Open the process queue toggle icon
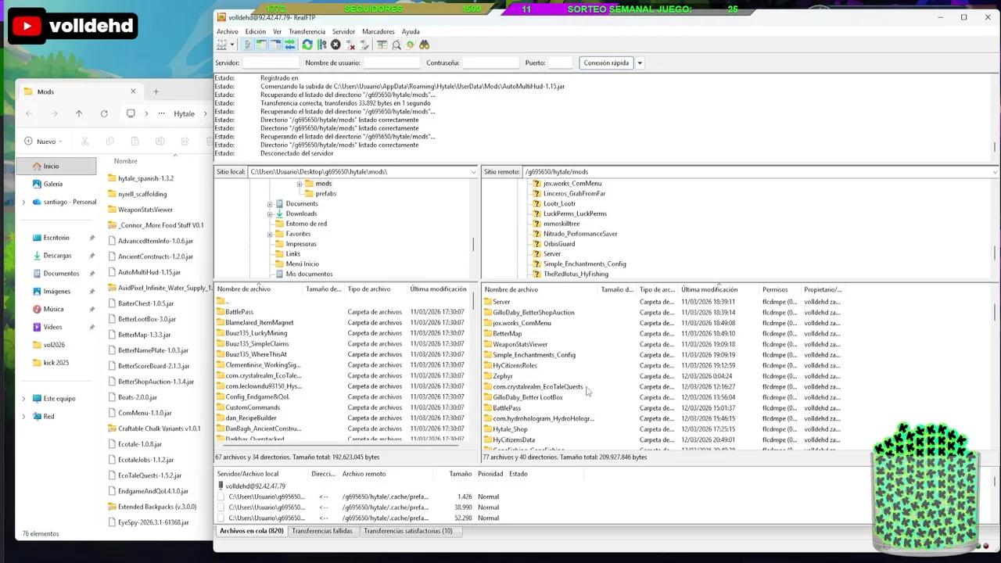The width and height of the screenshot is (1001, 563). (321, 45)
